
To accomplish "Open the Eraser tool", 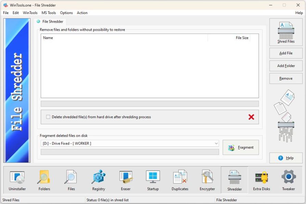I will click(126, 180).
